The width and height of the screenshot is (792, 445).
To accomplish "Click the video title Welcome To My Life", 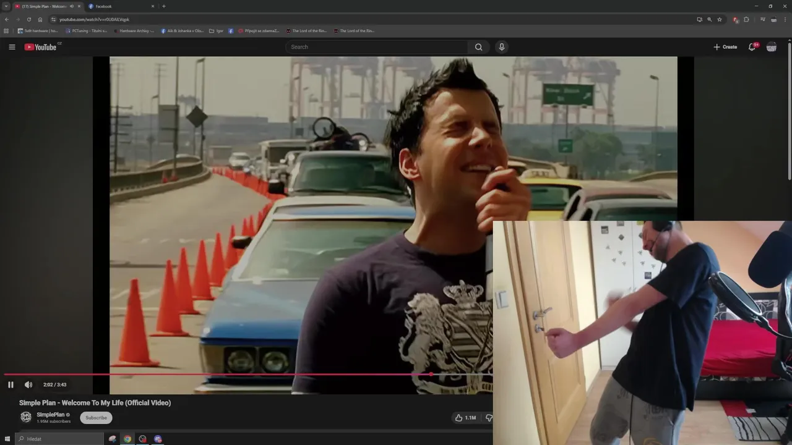I will [x=95, y=403].
